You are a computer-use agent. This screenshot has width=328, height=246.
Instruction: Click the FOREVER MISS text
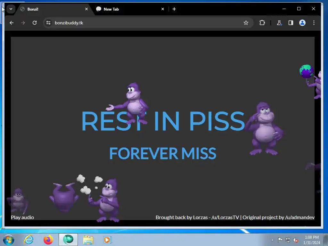point(163,153)
